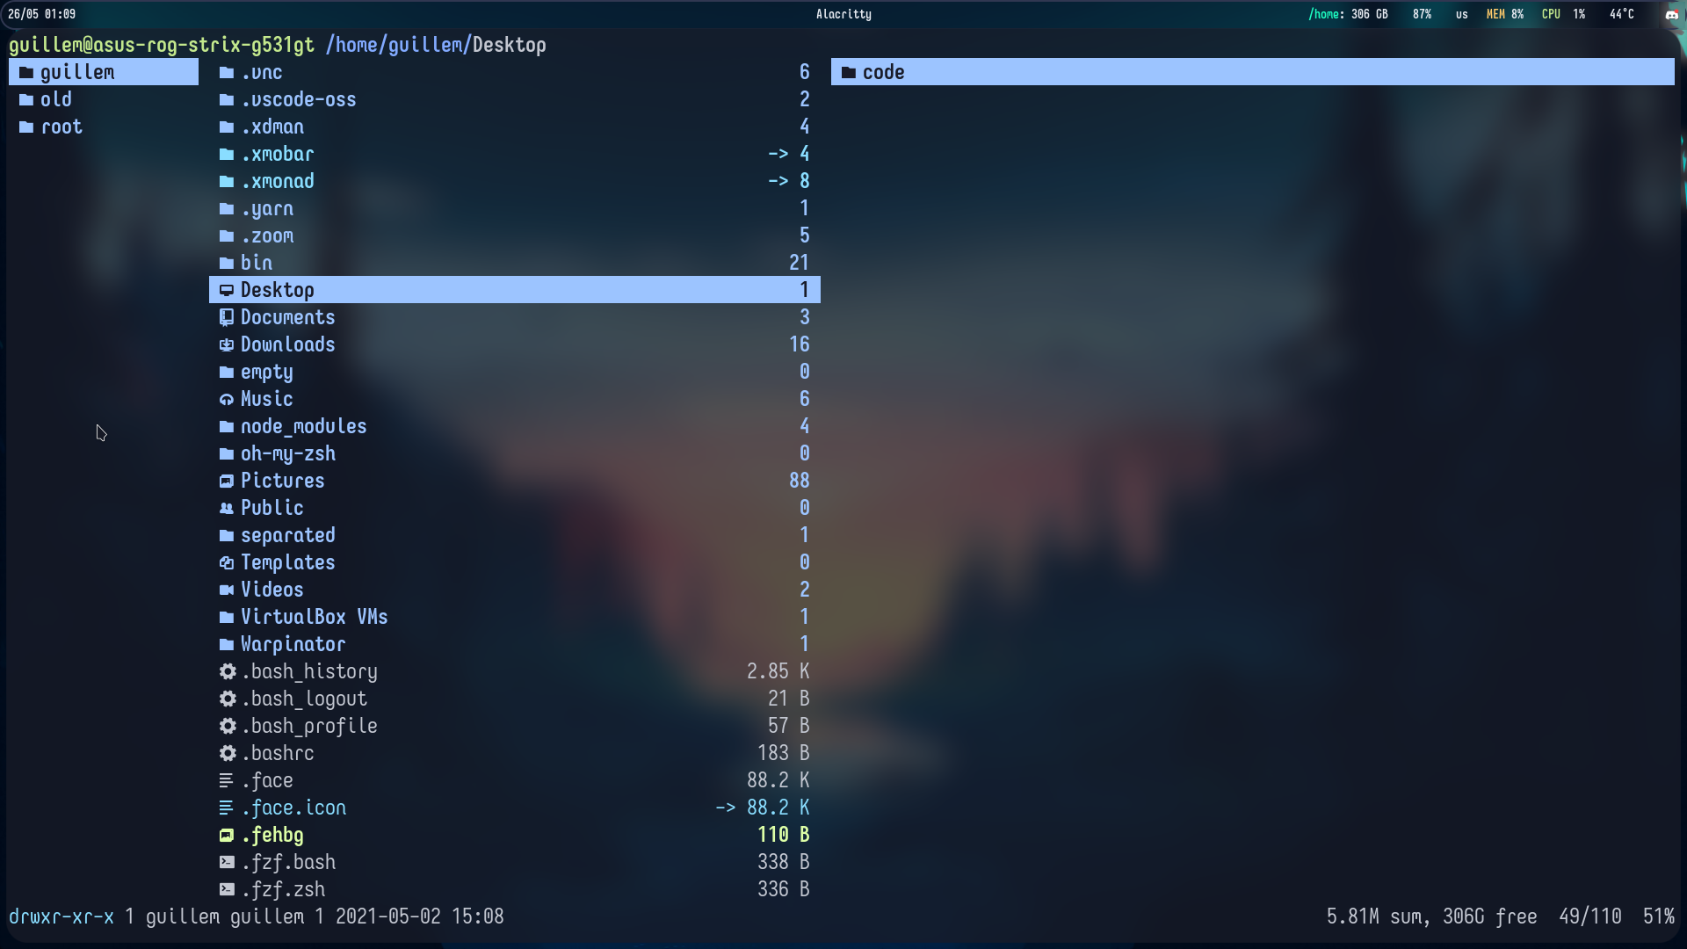
Task: Click the .bashrc gear icon
Action: 228,754
